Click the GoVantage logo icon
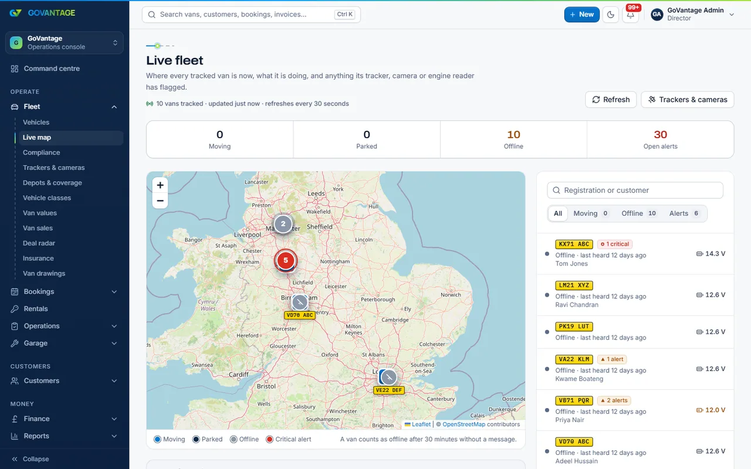 tap(16, 13)
